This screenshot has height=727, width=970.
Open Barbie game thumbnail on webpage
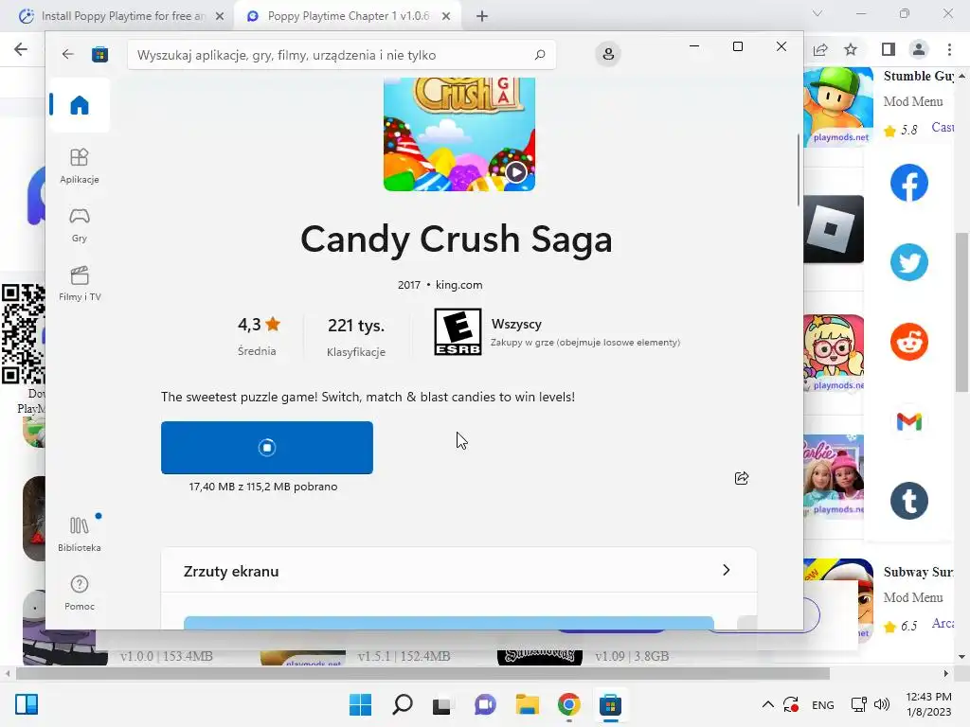coord(834,477)
